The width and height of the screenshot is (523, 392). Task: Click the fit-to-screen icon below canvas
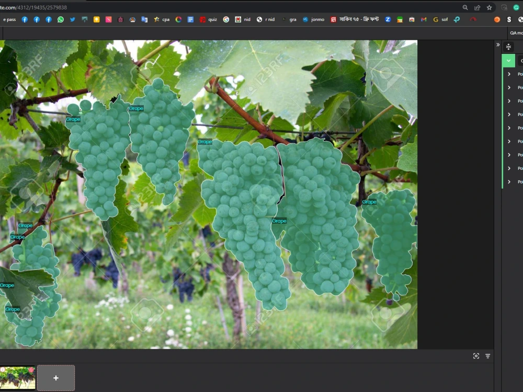[x=476, y=356]
